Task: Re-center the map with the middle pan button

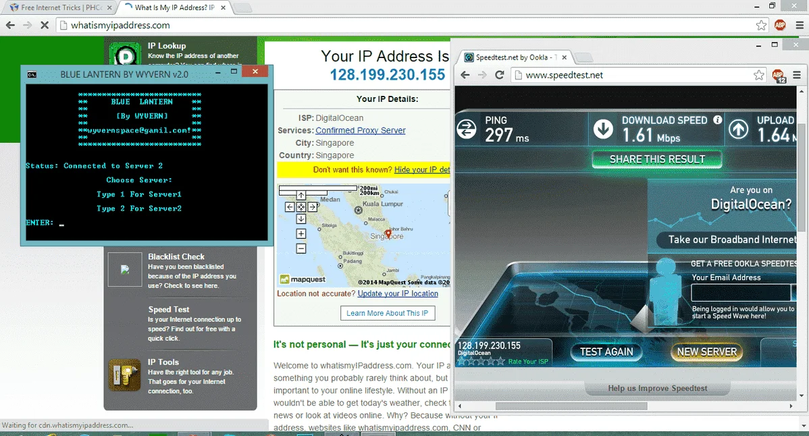Action: [301, 207]
